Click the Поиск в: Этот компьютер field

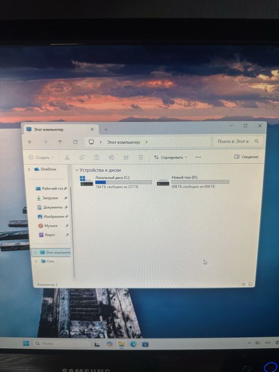238,141
